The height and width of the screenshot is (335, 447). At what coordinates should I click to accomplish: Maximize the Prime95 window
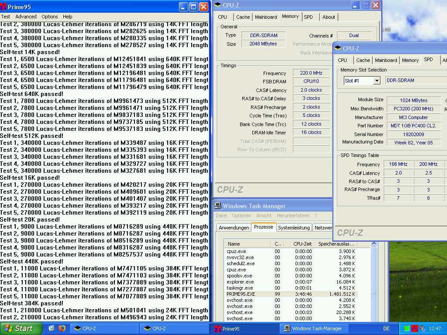pos(193,7)
